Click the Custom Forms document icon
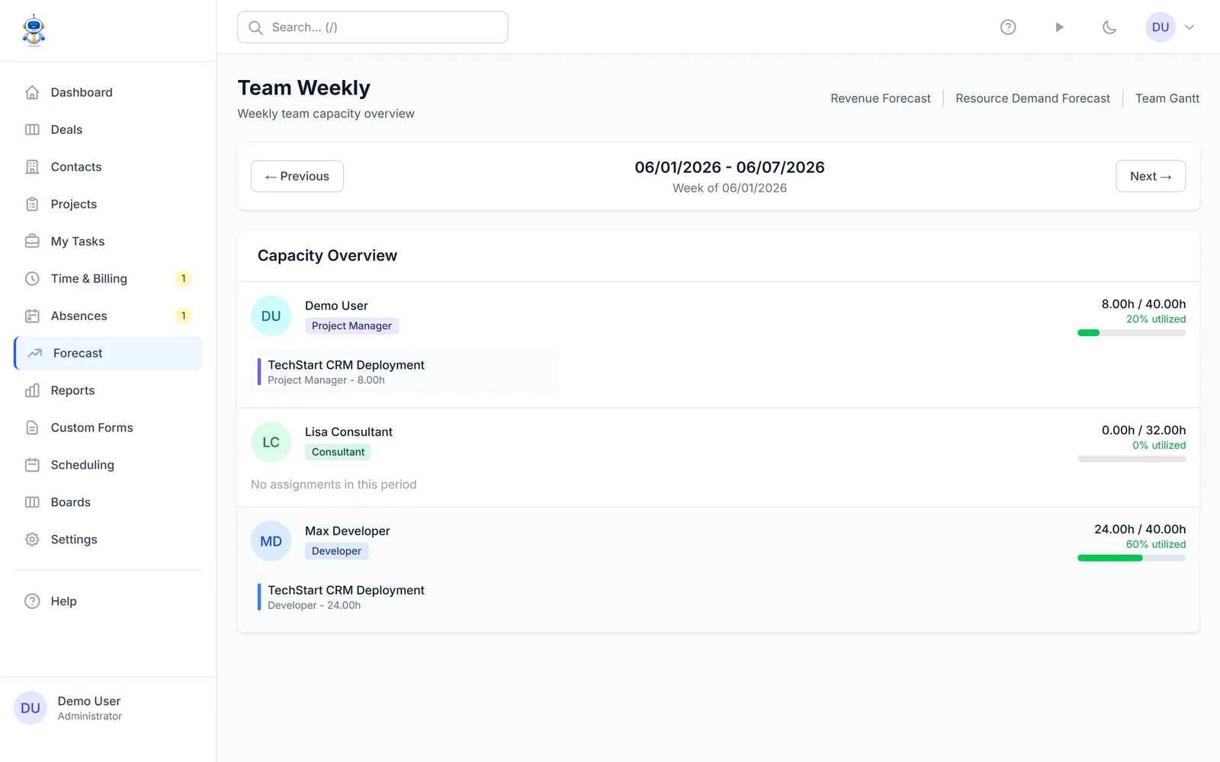1220x762 pixels. click(x=32, y=428)
